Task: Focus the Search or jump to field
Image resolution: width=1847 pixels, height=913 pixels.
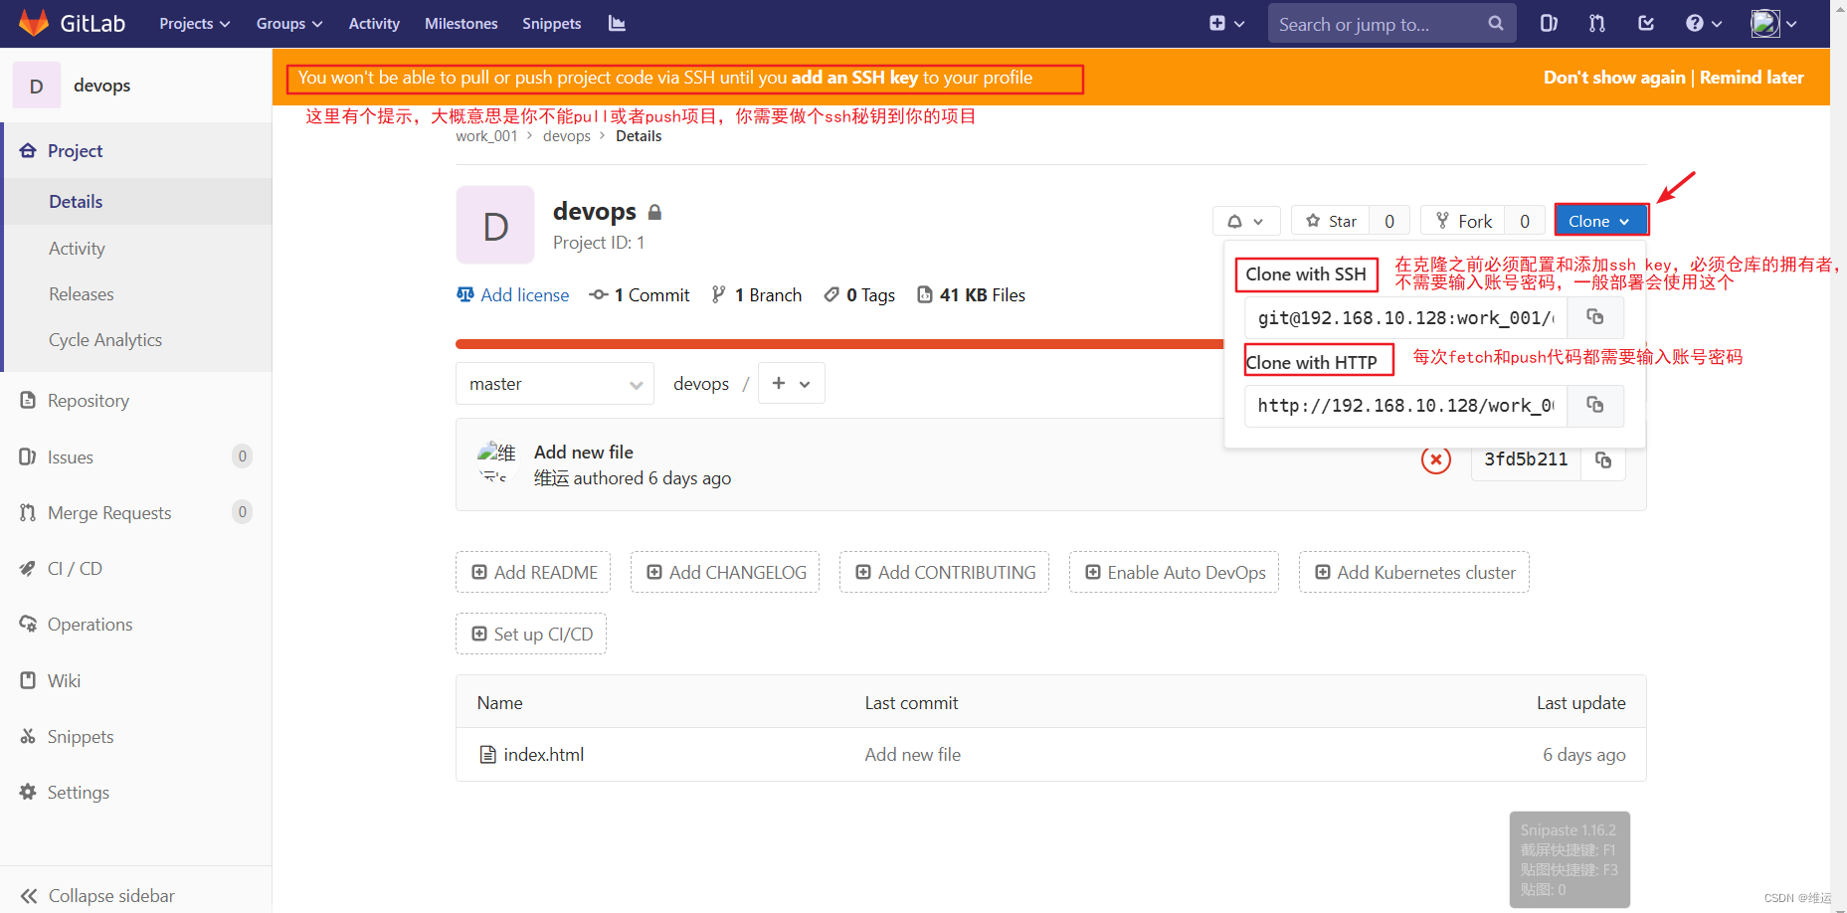Action: coord(1391,23)
